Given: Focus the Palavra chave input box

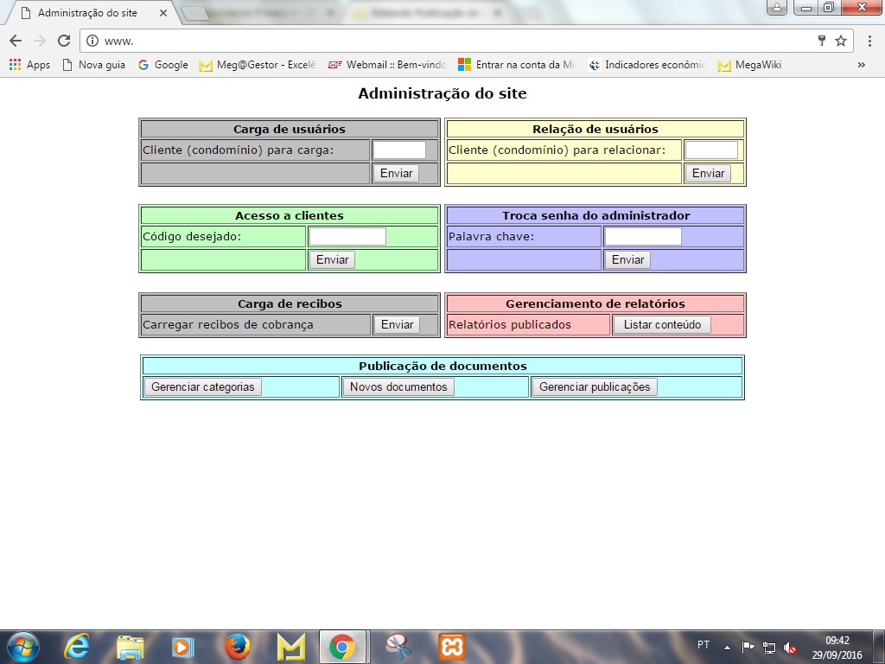Looking at the screenshot, I should pyautogui.click(x=642, y=236).
